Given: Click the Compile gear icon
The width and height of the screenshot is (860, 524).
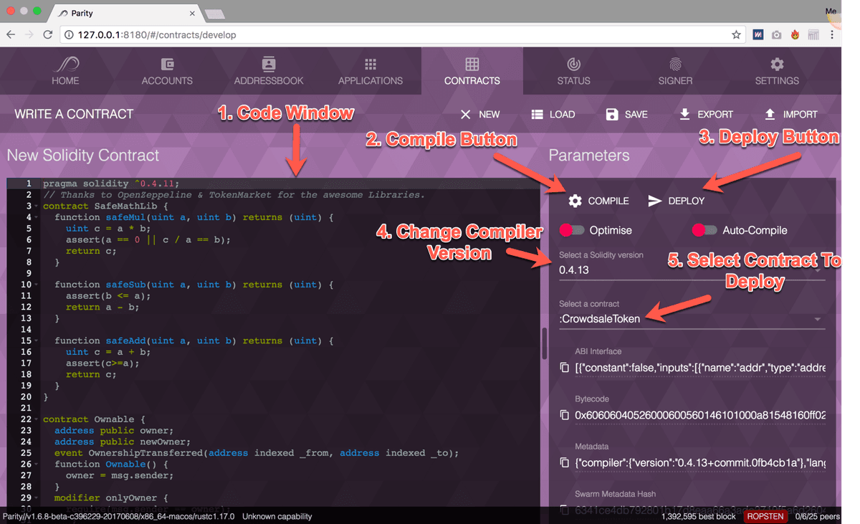Looking at the screenshot, I should (x=574, y=201).
